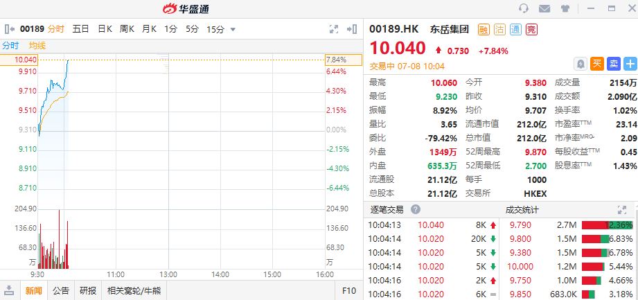Click the 沽 short selling badge
Screen dimensions: 638x300
[x=499, y=29]
